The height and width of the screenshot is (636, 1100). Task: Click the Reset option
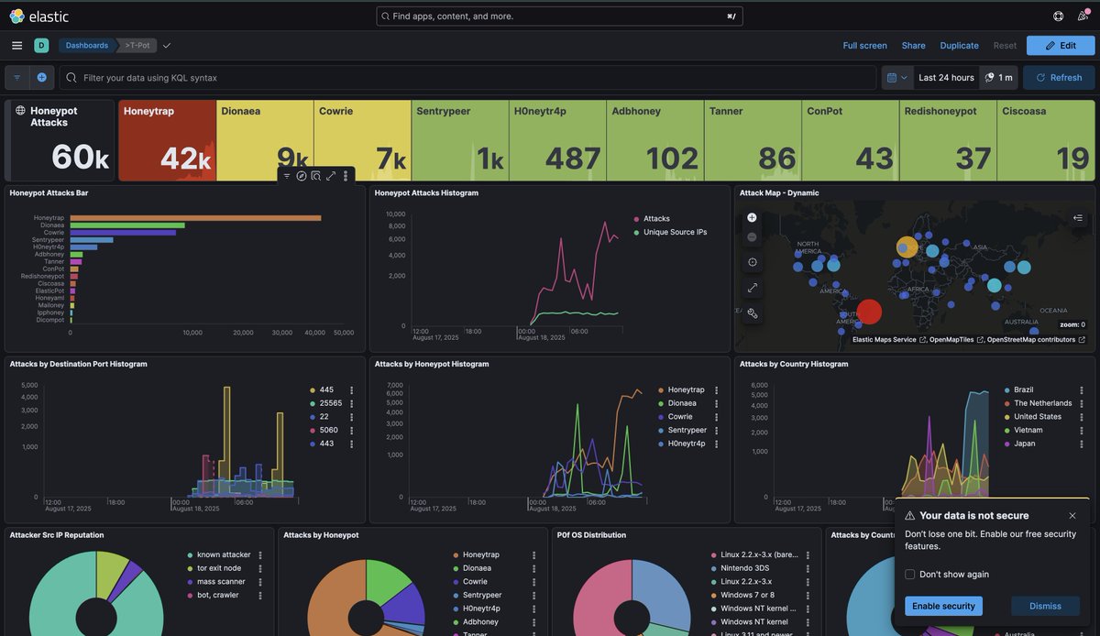pos(1005,45)
